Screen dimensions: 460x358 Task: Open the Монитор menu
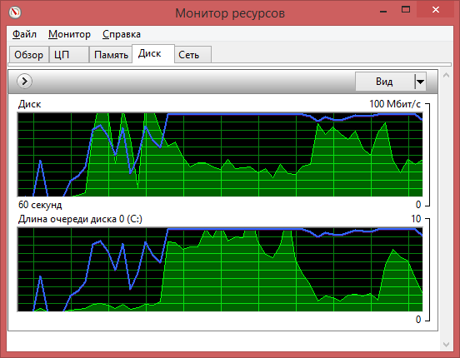69,34
